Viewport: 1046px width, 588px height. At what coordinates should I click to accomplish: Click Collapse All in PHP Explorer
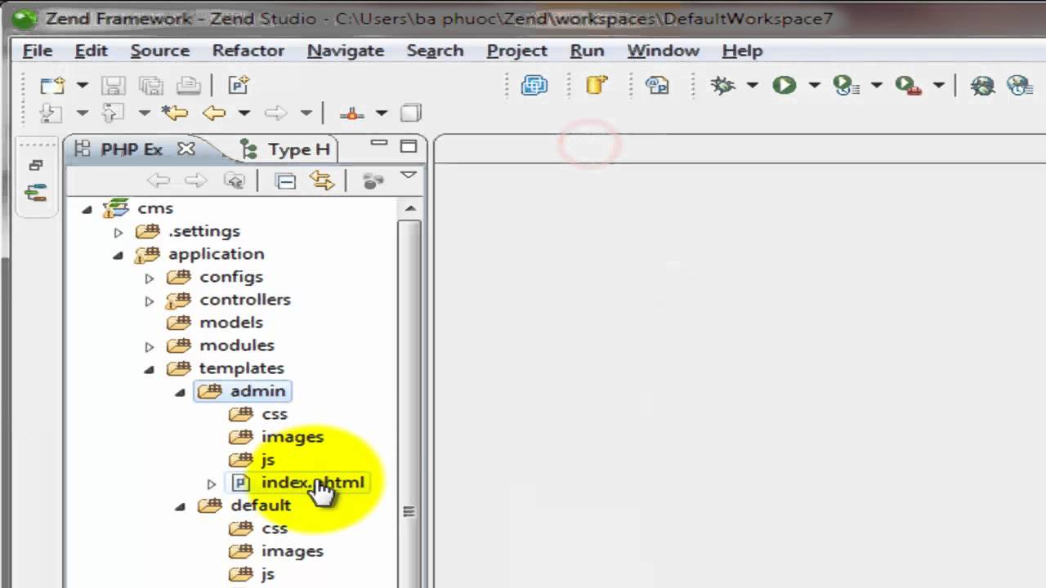pos(285,181)
